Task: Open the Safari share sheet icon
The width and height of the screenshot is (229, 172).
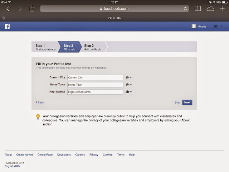Action: (32, 9)
